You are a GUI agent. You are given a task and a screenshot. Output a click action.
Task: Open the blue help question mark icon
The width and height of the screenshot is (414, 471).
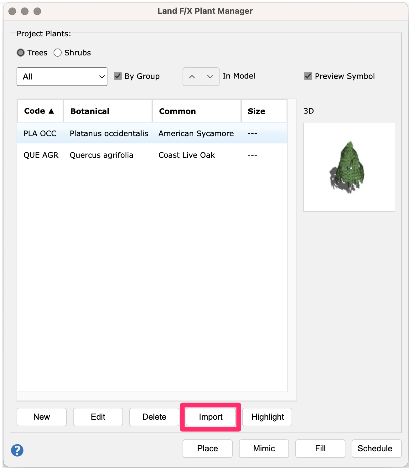(x=17, y=450)
